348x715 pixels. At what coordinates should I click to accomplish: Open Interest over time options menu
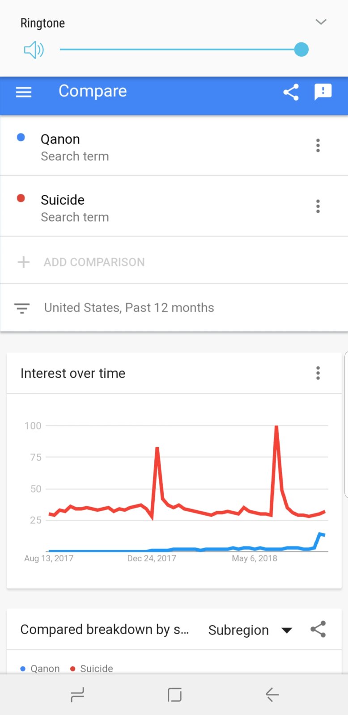pos(318,373)
